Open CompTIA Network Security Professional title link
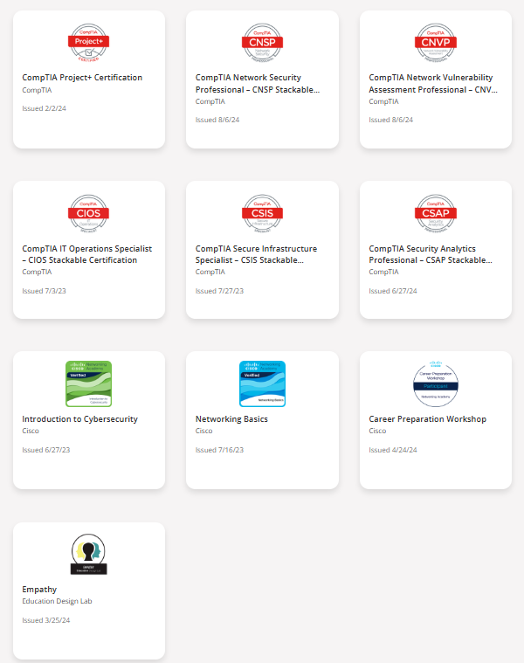This screenshot has height=663, width=524. [x=258, y=83]
